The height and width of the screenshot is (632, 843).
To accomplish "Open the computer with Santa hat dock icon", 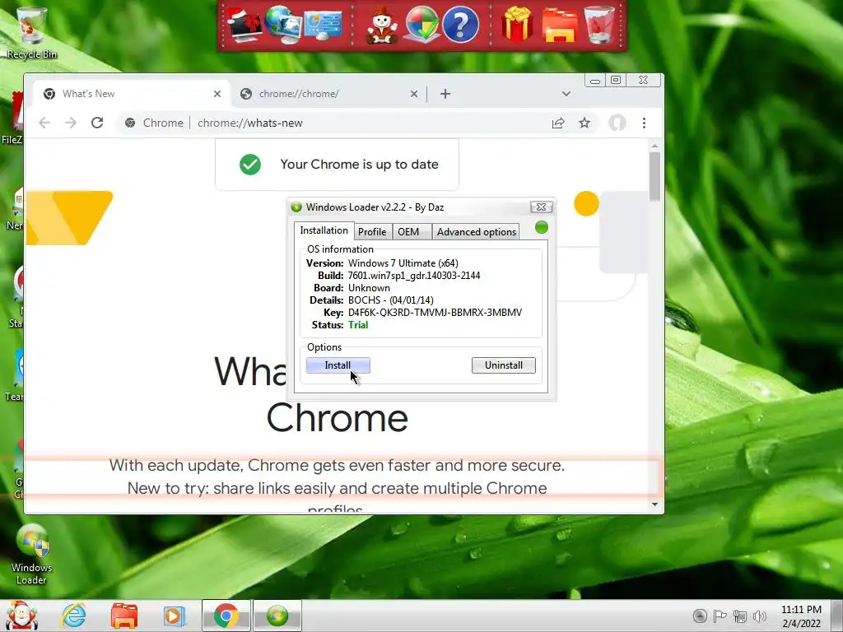I will (244, 24).
